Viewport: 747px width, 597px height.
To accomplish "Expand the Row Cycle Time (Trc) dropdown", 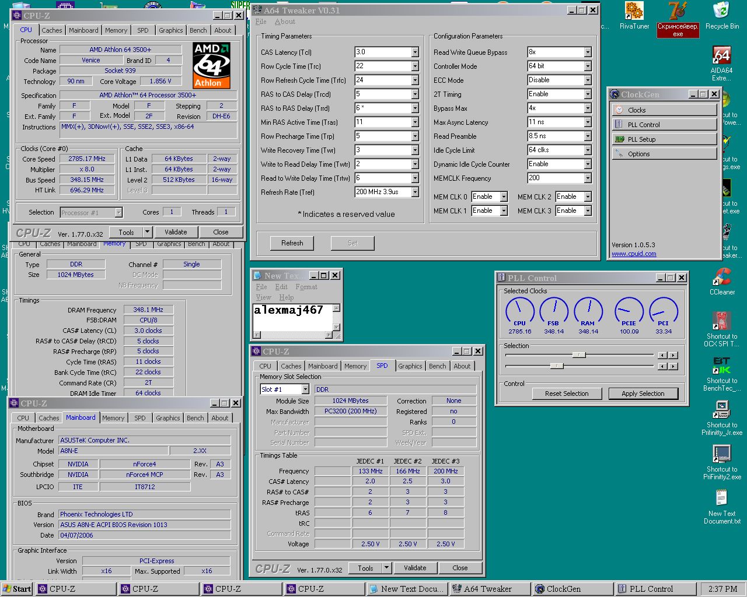I will pyautogui.click(x=415, y=66).
